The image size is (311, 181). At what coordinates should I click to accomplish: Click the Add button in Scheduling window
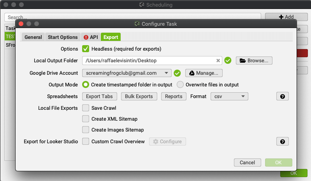click(286, 17)
